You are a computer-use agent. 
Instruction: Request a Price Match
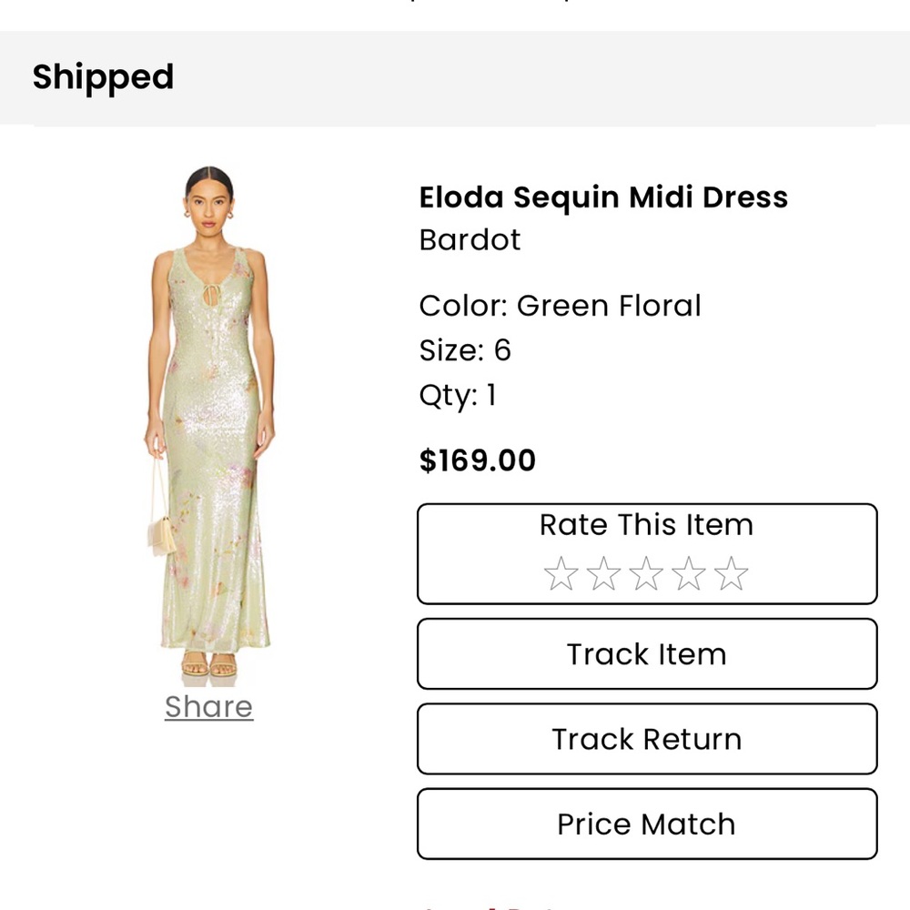point(646,824)
